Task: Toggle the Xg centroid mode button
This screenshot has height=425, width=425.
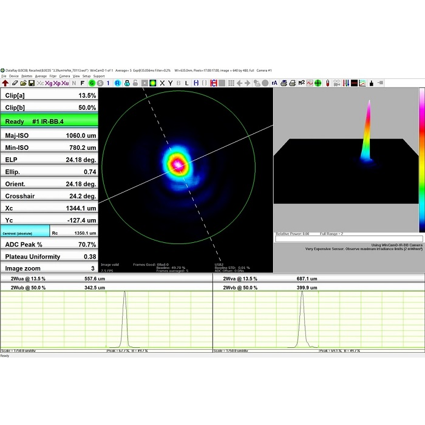Action: (x=49, y=83)
